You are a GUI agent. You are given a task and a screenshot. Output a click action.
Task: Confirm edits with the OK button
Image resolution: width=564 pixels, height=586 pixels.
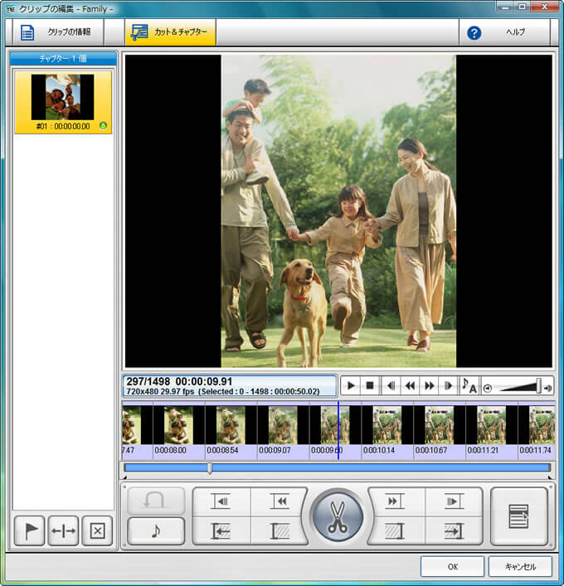click(452, 567)
